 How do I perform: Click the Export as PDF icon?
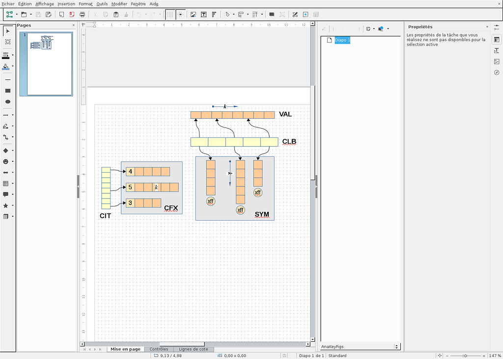[x=72, y=14]
